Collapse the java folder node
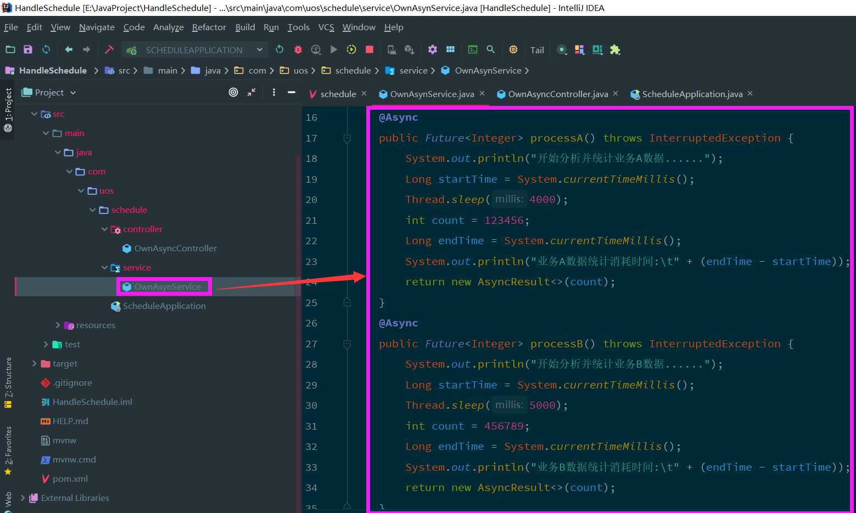The width and height of the screenshot is (856, 513). point(58,153)
